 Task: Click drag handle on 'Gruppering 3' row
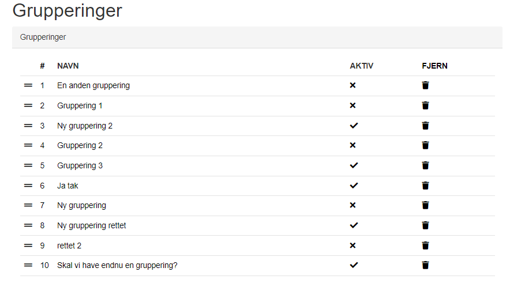[x=28, y=165]
